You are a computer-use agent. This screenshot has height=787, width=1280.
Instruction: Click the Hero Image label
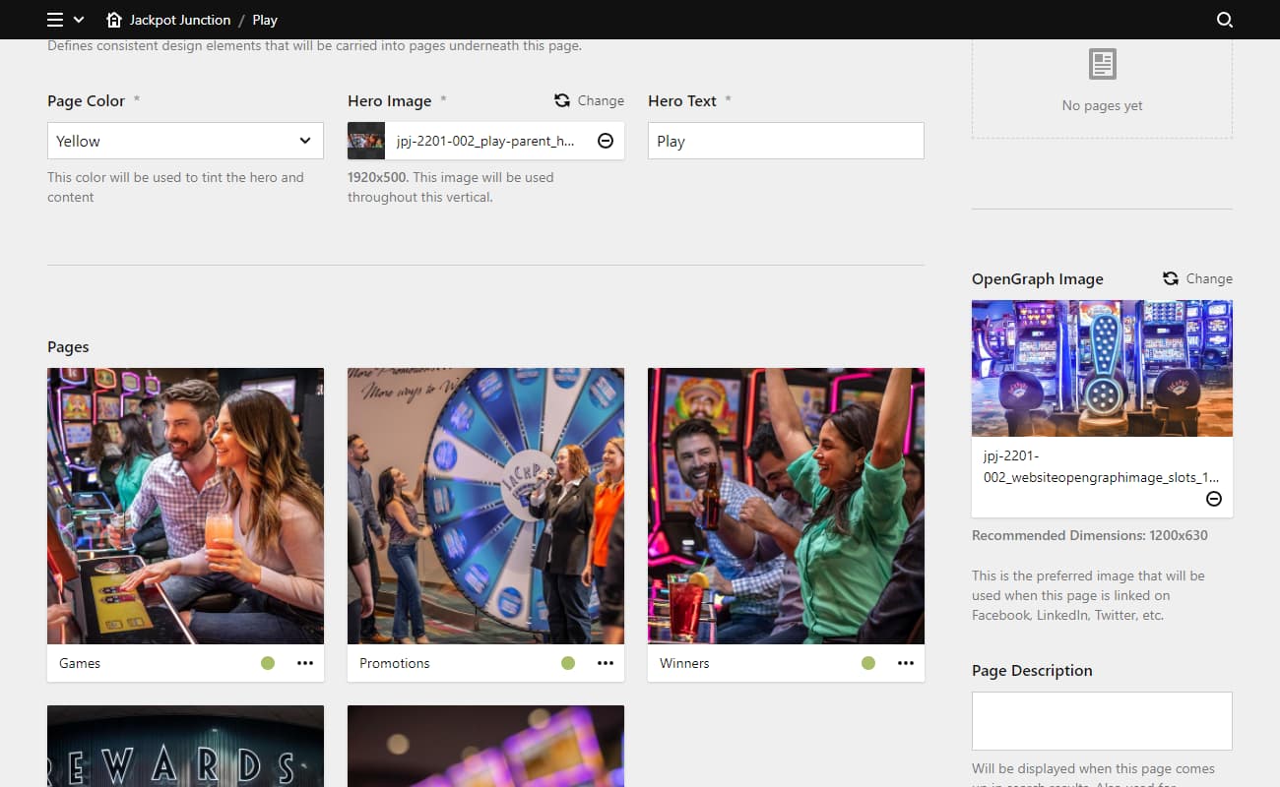389,100
